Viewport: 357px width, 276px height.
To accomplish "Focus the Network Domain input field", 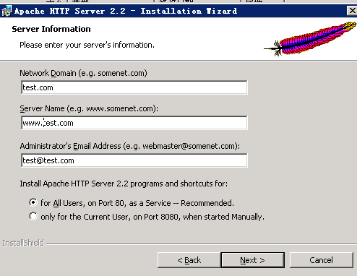I will 134,87.
